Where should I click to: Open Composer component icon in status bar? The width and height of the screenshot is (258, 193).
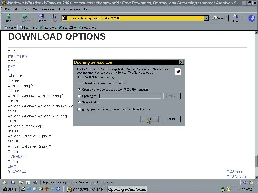click(21, 182)
